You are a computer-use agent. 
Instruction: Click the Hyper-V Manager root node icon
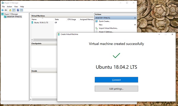[2, 14]
